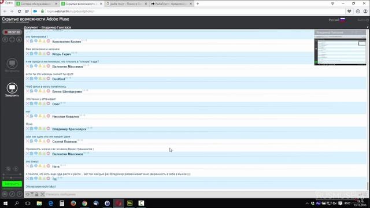Toggle microphone settings icon above the sliders

[x=9, y=169]
